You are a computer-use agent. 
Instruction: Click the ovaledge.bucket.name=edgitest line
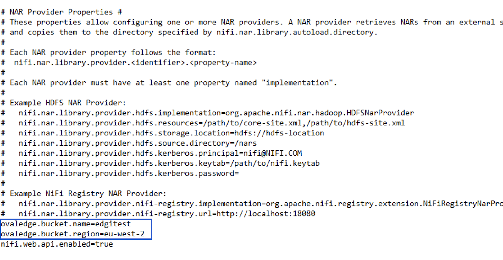[66, 224]
